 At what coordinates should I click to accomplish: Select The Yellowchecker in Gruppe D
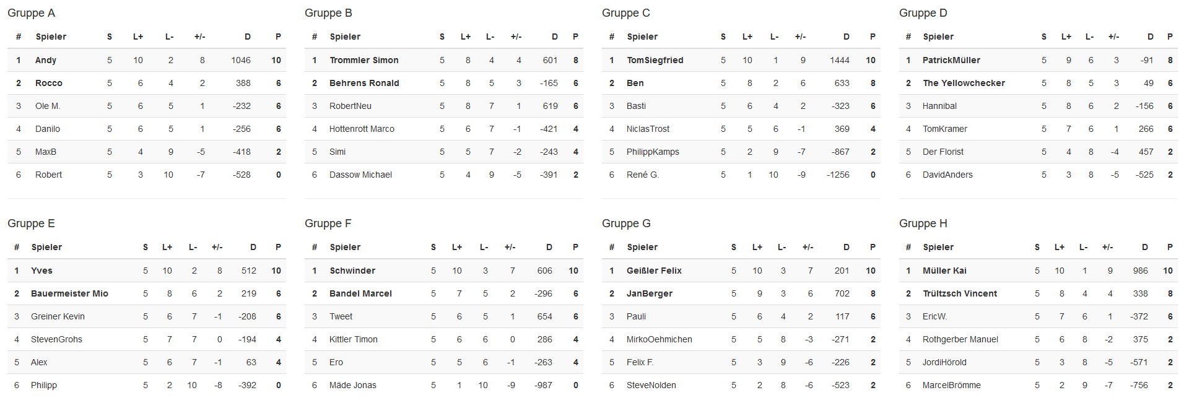pos(964,83)
